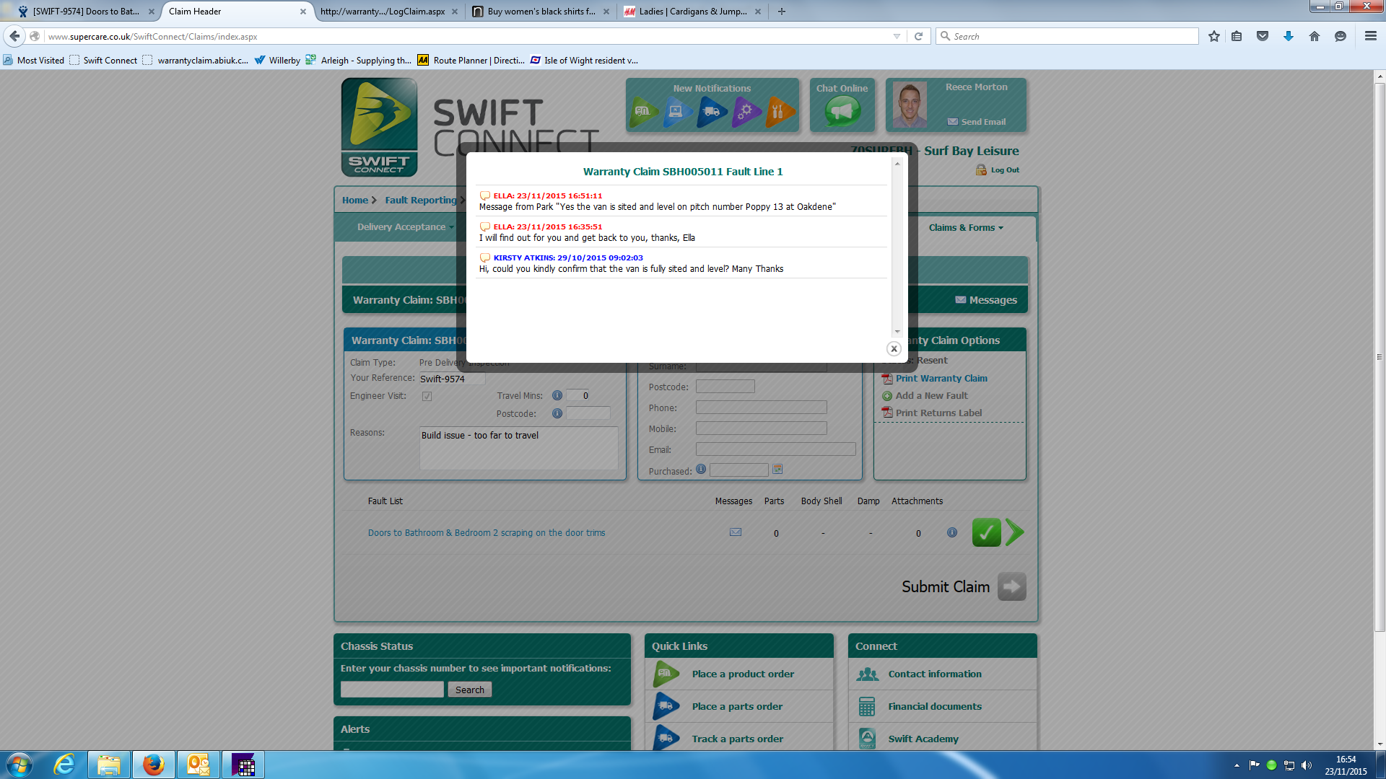
Task: Open the address bar history dropdown arrow
Action: point(897,36)
